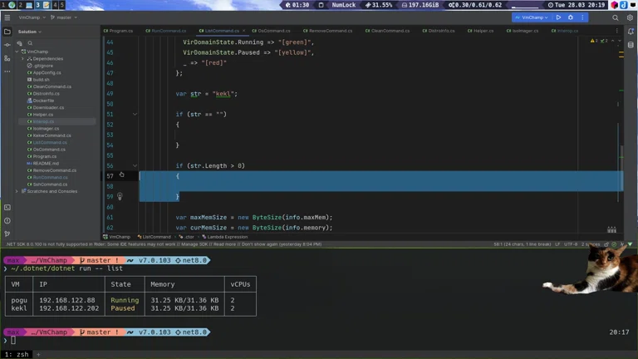Image resolution: width=638 pixels, height=359 pixels.
Task: Click ListCommand breadcrumb
Action: (155, 237)
